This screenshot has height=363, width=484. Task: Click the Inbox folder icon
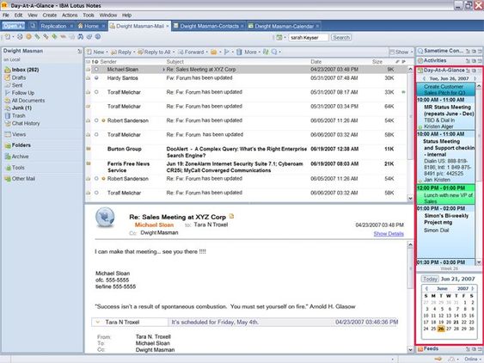[x=8, y=70]
